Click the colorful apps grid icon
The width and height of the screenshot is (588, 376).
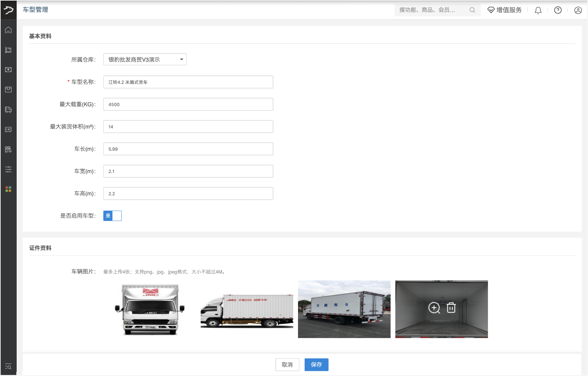[8, 189]
